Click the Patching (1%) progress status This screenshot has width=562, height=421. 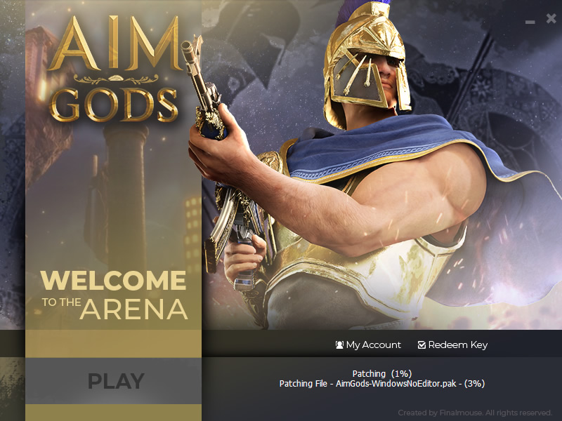click(x=382, y=374)
